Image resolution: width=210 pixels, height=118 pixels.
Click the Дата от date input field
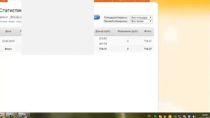click(x=15, y=17)
